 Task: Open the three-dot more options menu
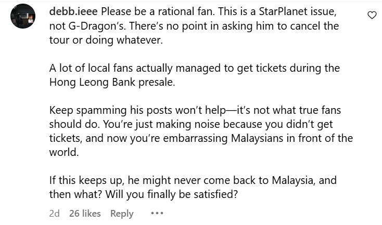pyautogui.click(x=157, y=214)
